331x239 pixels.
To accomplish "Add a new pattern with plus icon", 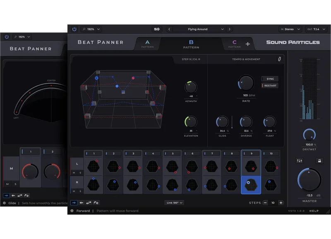I will click(x=248, y=44).
